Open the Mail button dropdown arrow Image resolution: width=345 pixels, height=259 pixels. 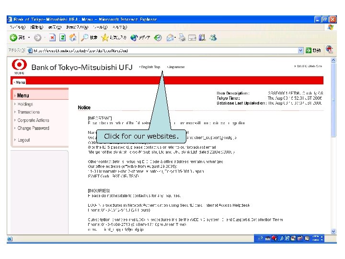click(175, 38)
